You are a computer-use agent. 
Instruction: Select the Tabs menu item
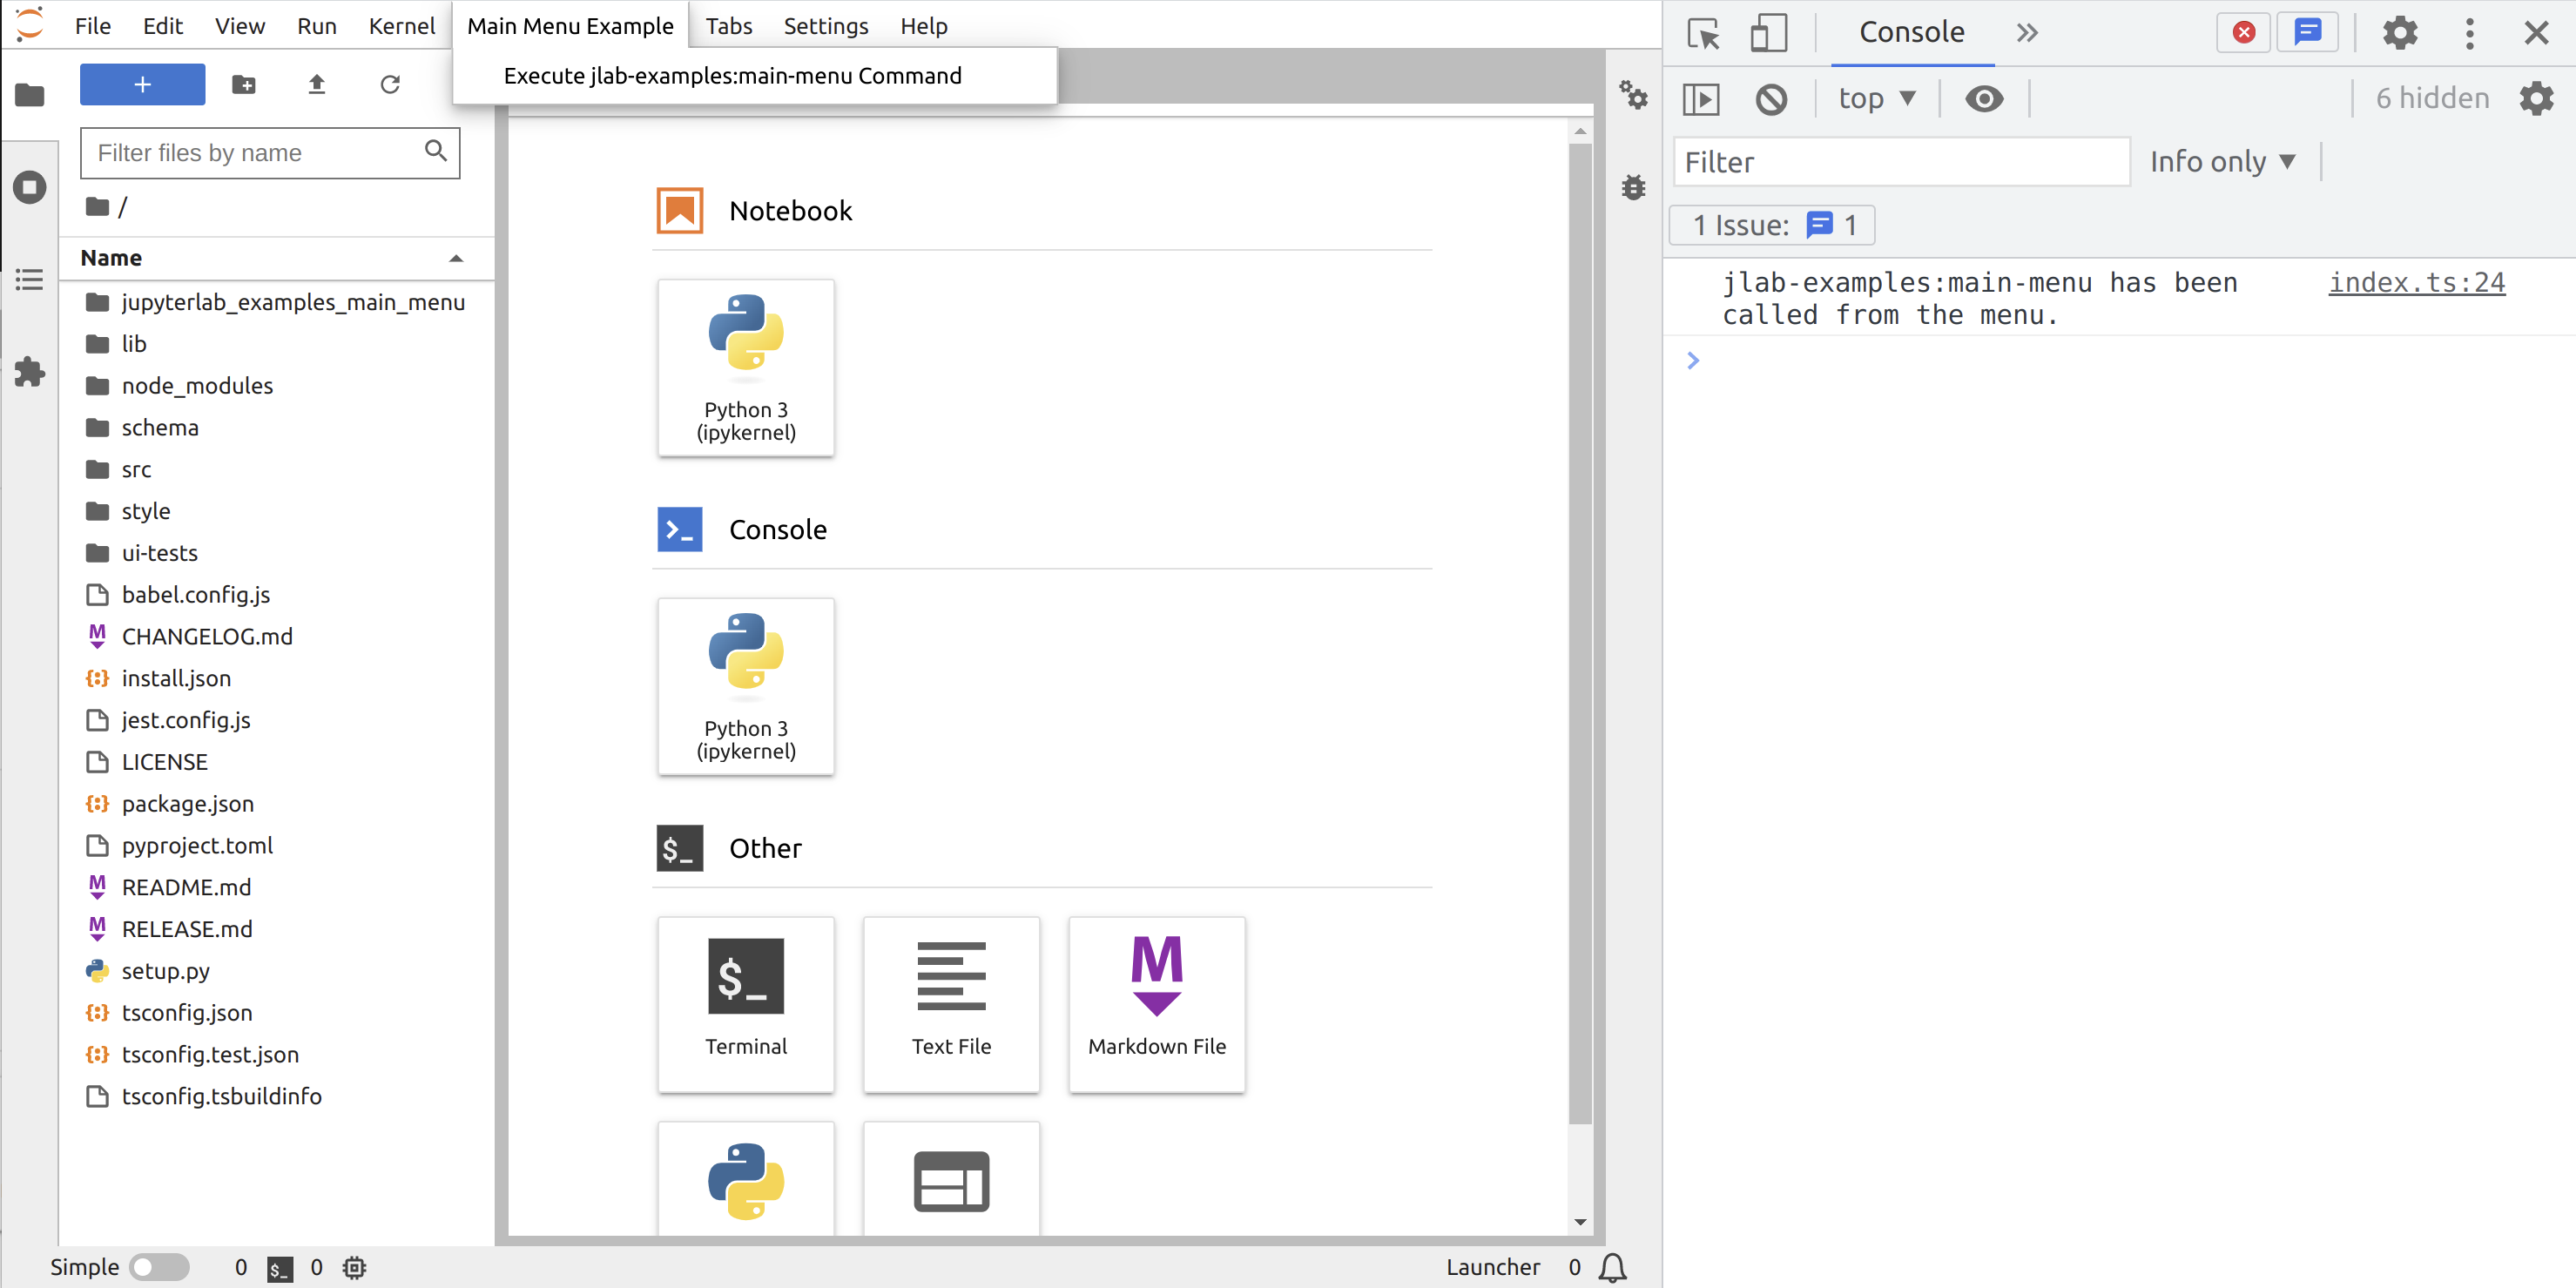tap(730, 24)
